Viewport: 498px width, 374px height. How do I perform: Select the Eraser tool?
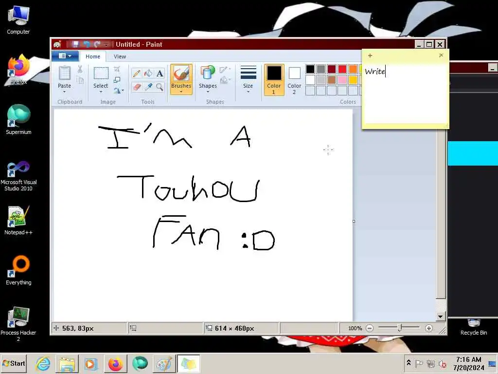tap(137, 87)
